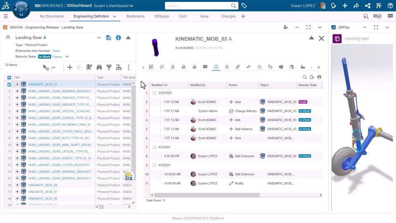Screen dimensions: 396x223
Task: Toggle the select-all header checkbox
Action: click(x=9, y=77)
